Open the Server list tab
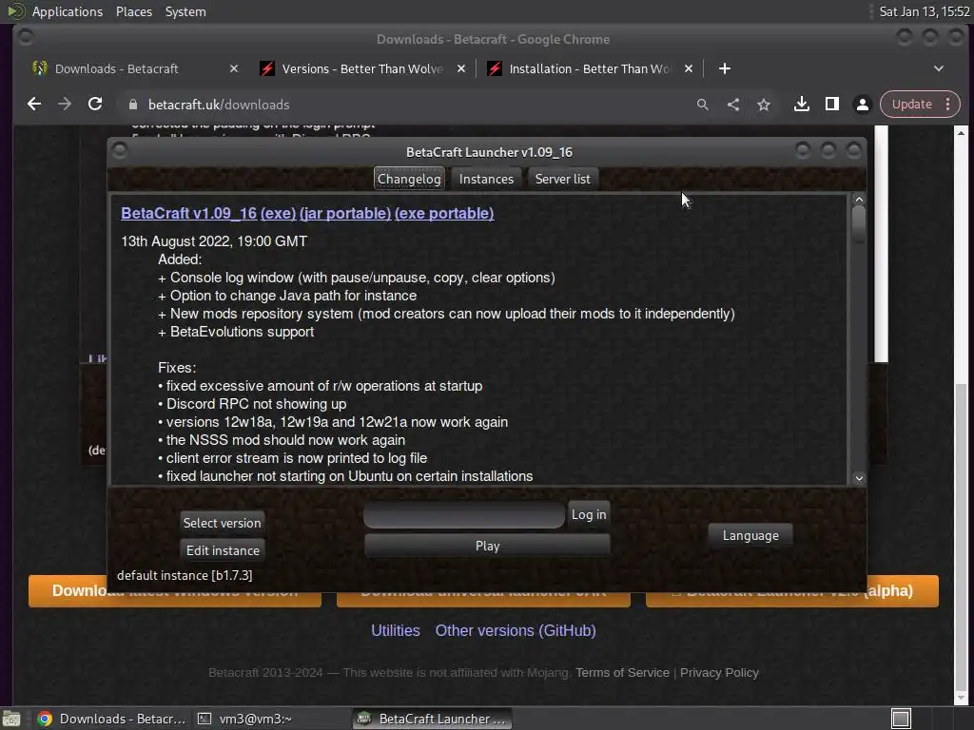Screen dimensions: 974x730 click(563, 179)
